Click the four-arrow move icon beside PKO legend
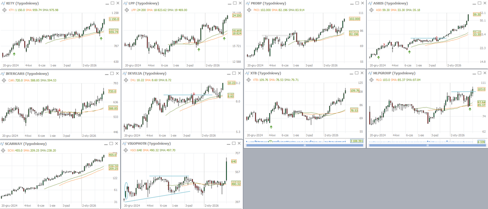Viewport: 488px width, 209px height. (x=248, y=10)
